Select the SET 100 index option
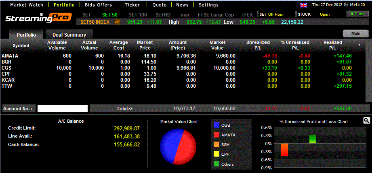Image resolution: width=372 pixels, height=173 pixels. tap(137, 14)
